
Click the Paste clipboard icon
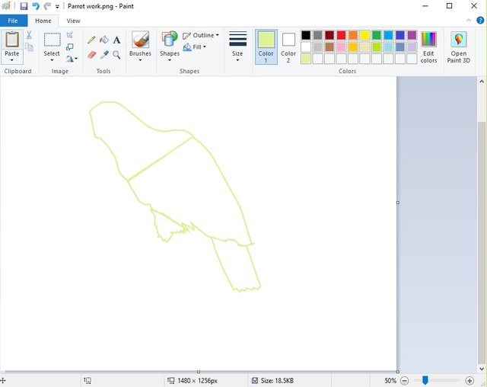point(12,40)
